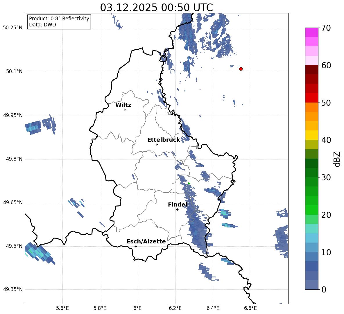344x314 pixels.
Task: Click the colorbar value 0
Action: [324, 290]
